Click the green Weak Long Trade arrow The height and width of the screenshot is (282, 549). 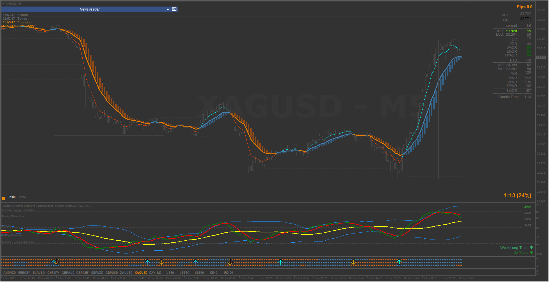531,247
